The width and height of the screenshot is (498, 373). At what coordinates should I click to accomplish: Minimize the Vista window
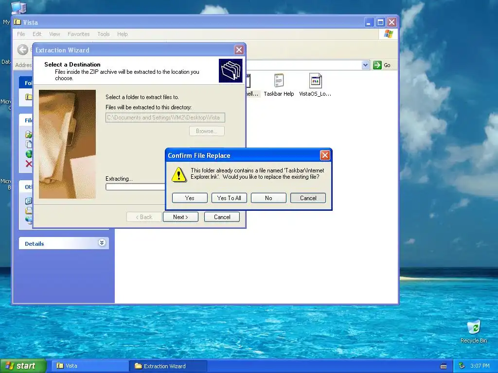pyautogui.click(x=369, y=22)
